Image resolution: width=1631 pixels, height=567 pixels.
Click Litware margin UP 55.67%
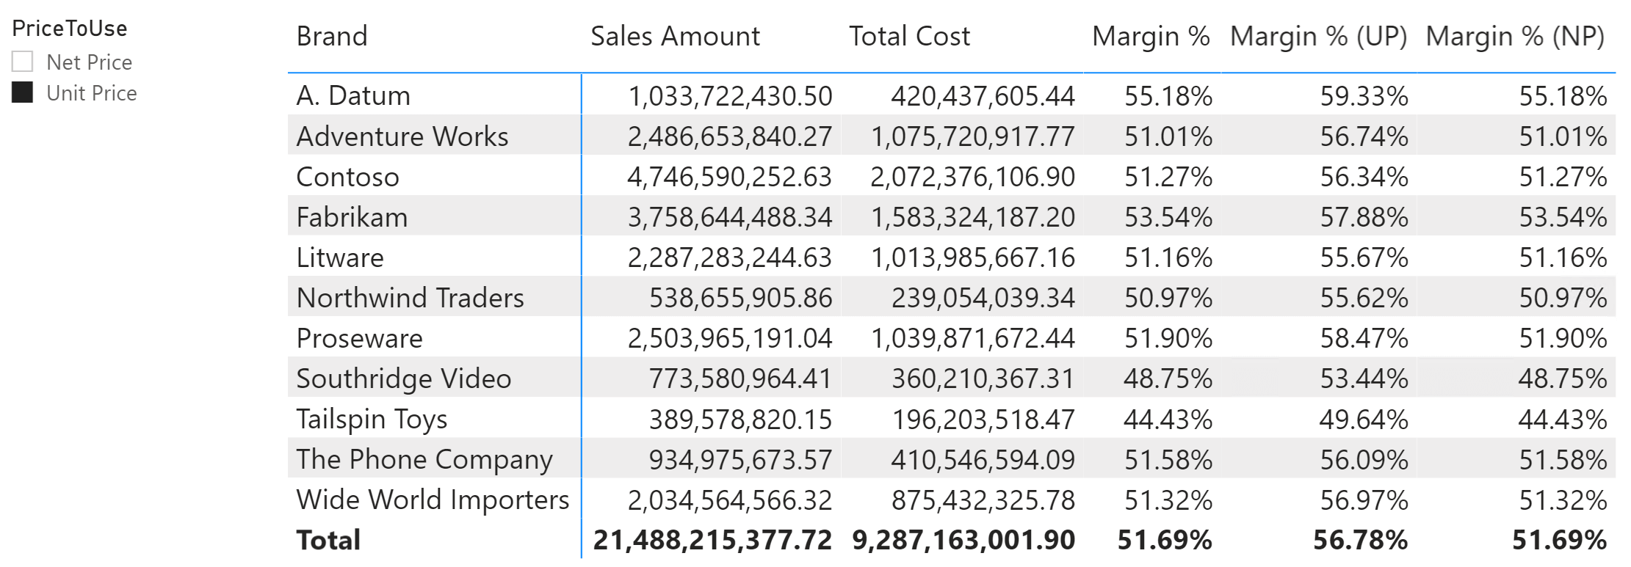[x=1364, y=257]
